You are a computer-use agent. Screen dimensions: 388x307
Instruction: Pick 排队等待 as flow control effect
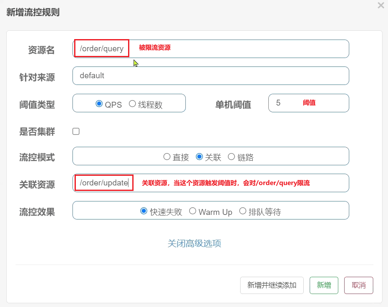(243, 211)
